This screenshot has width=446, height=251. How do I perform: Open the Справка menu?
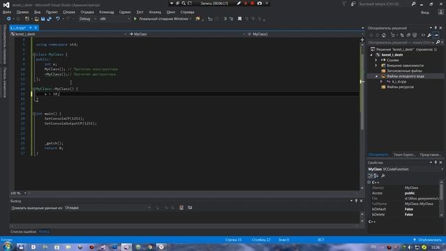tap(187, 12)
